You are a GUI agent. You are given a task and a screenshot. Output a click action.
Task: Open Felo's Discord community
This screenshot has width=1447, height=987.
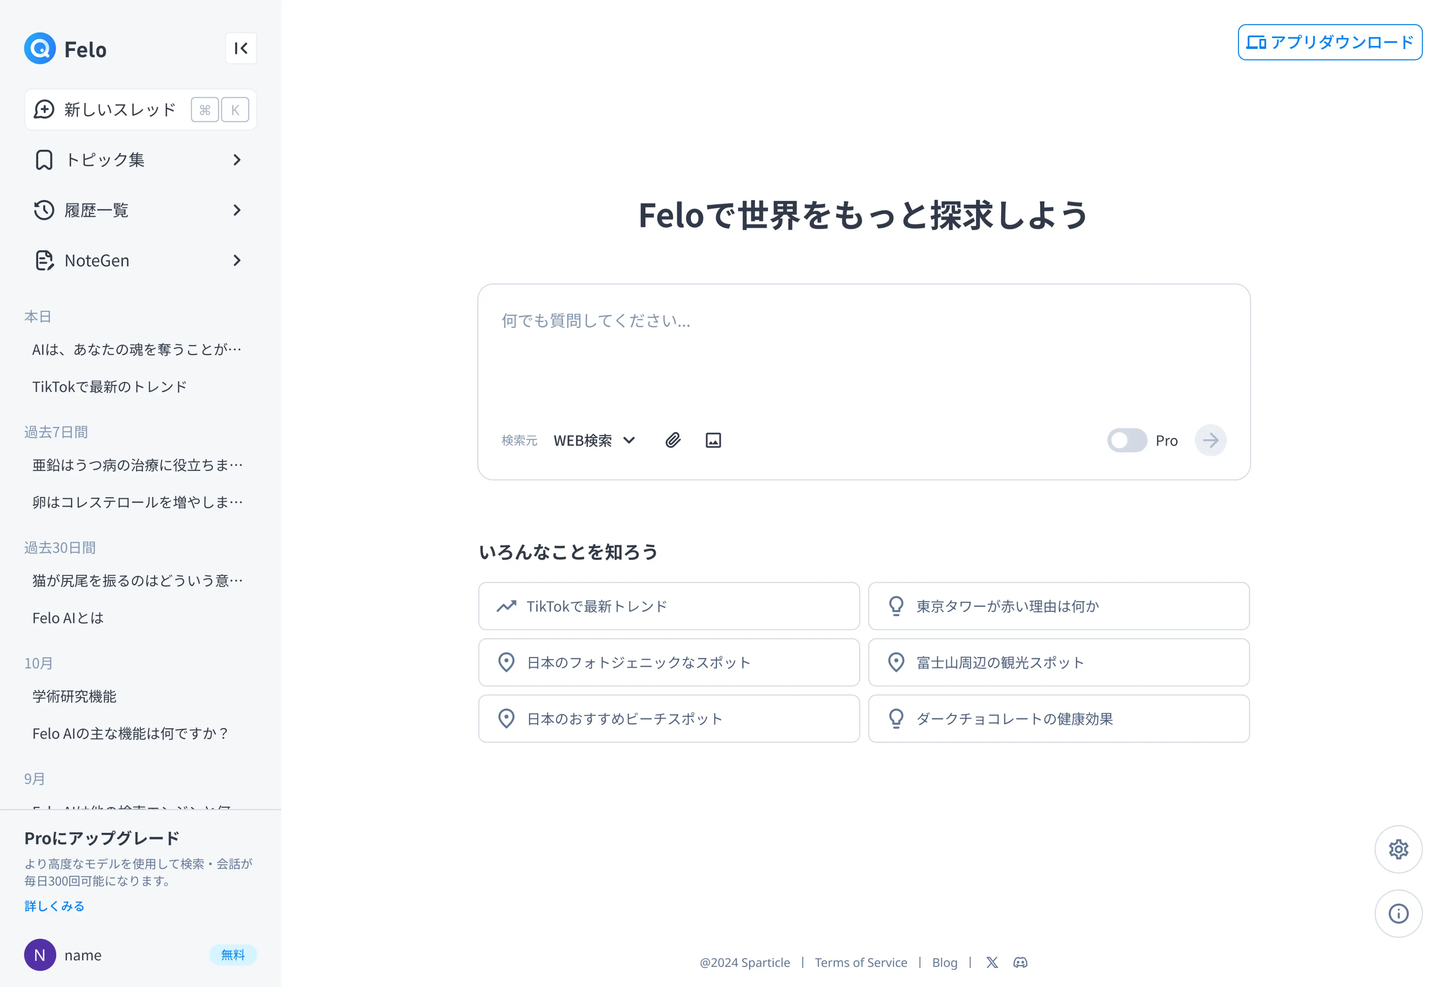(x=1021, y=962)
